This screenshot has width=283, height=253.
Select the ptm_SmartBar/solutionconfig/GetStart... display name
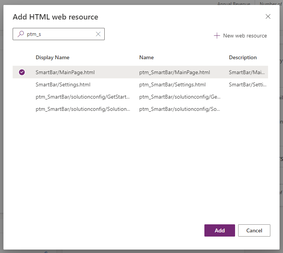pos(83,97)
